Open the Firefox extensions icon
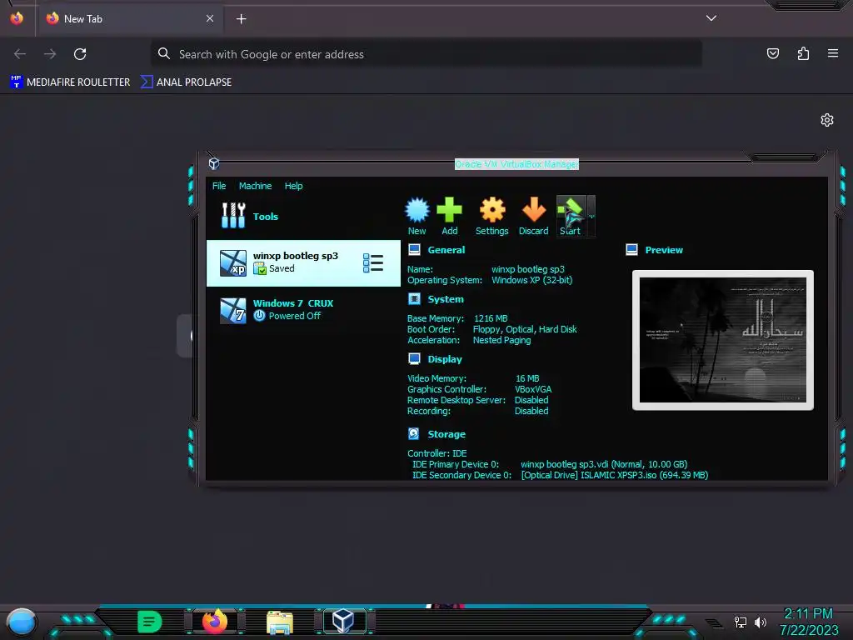Screen dimensions: 853x640 [803, 53]
